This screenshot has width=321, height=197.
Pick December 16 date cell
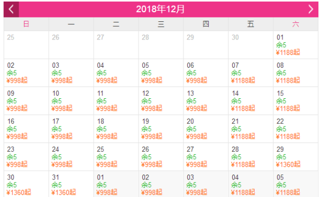(26, 129)
